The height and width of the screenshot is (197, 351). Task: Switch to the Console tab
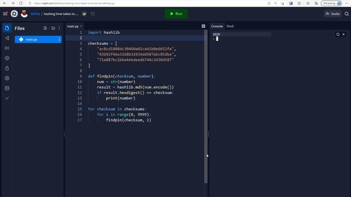217,26
